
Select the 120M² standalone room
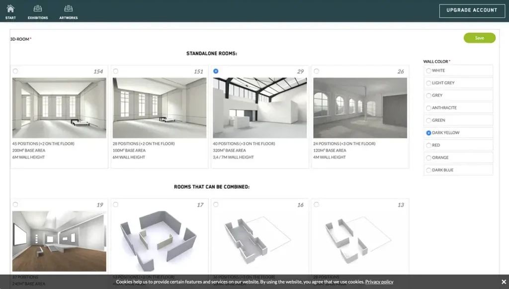click(x=316, y=71)
